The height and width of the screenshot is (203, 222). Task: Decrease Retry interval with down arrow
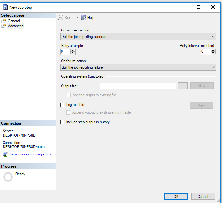213,53
